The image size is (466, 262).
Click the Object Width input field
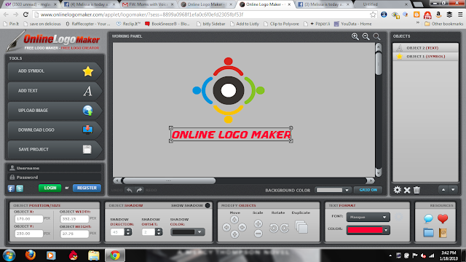point(74,219)
